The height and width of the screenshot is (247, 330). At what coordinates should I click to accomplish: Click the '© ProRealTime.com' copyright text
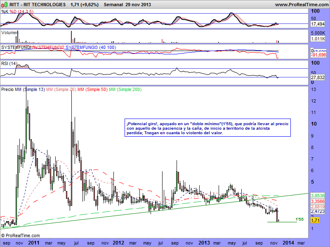20,235
